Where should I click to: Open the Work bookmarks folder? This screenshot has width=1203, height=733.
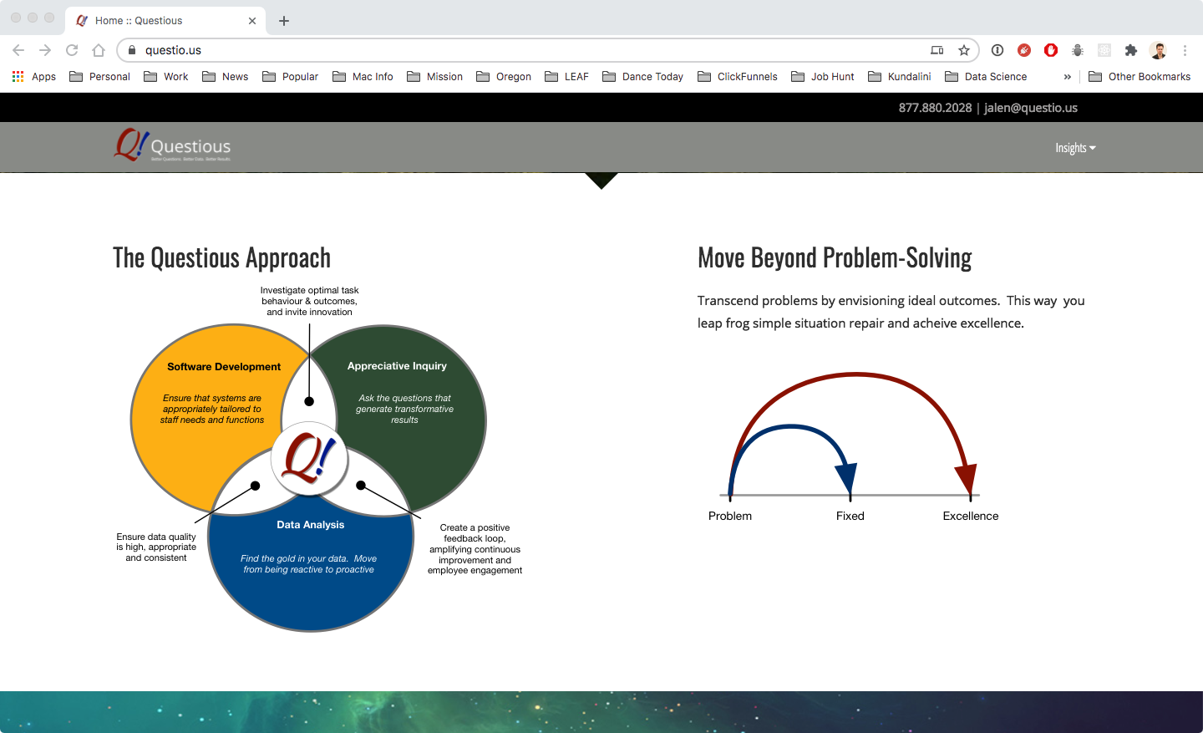tap(166, 76)
